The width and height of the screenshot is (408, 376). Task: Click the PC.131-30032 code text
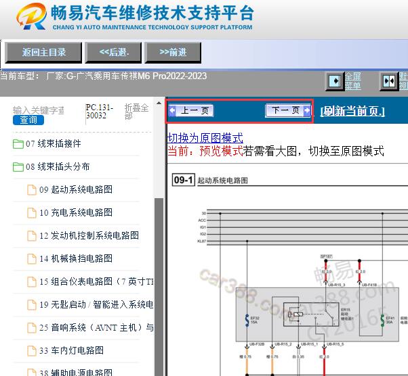(100, 112)
